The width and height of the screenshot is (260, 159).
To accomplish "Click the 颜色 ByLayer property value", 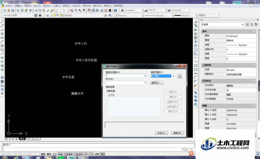I will [x=241, y=36].
